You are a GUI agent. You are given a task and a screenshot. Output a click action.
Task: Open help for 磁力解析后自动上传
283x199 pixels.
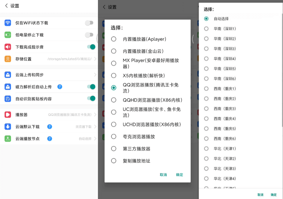pyautogui.click(x=60, y=87)
